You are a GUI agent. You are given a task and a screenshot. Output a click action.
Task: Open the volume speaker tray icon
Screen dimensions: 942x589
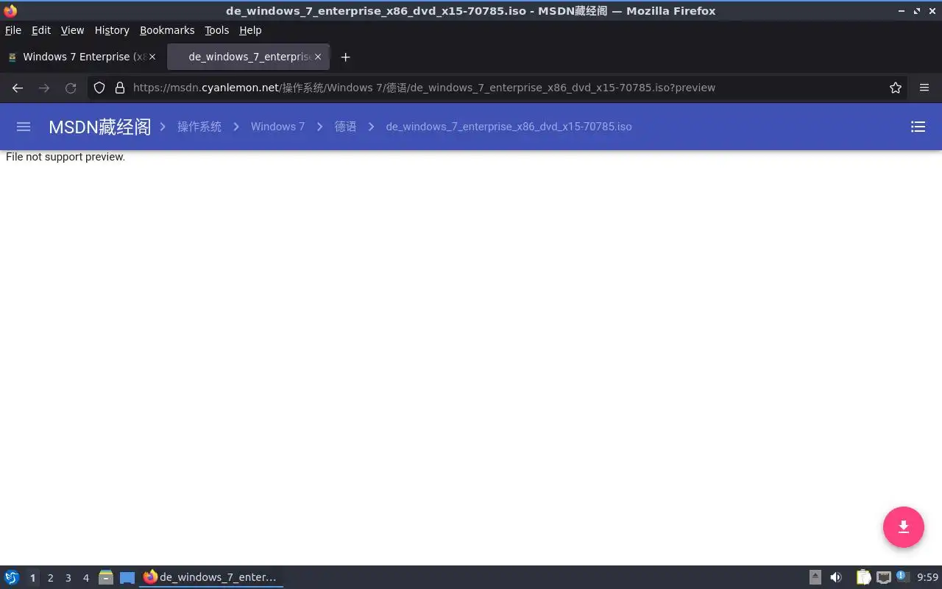pyautogui.click(x=836, y=577)
